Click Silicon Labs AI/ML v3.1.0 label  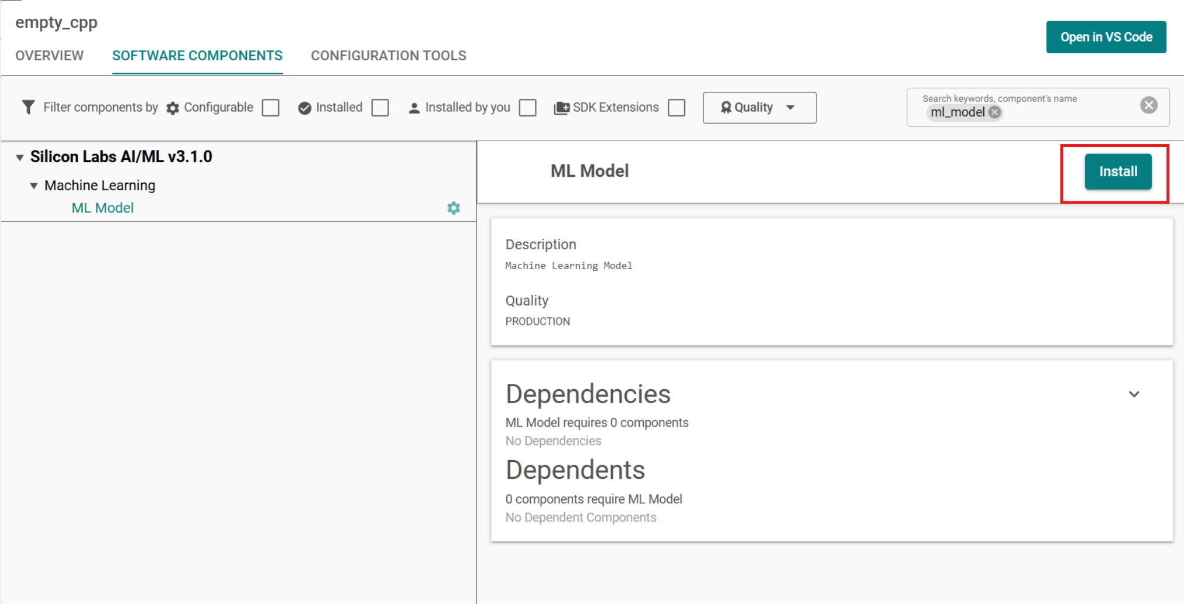[121, 157]
